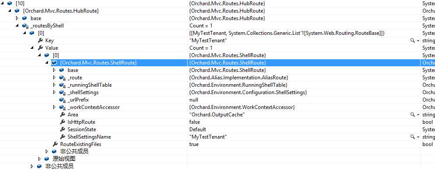Click the locked field icon of _routesByShell

[25, 26]
